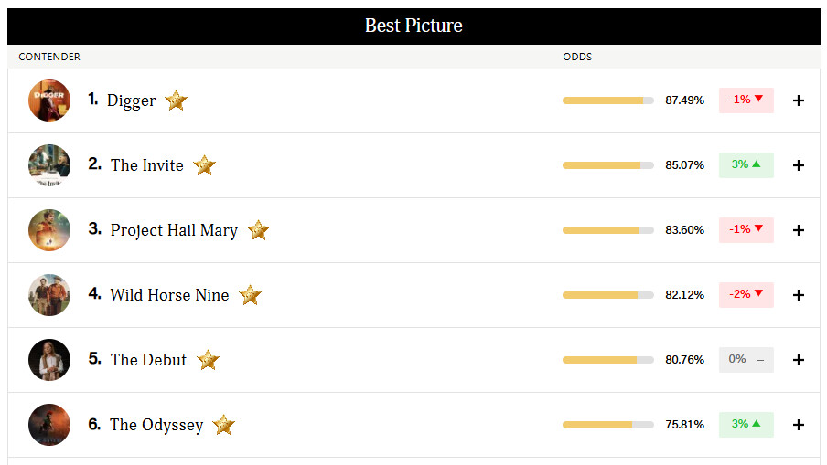The width and height of the screenshot is (827, 465).
Task: Click the gold star beside The Debut
Action: (x=208, y=360)
